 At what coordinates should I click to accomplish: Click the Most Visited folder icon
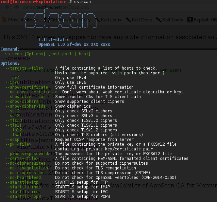[x=4, y=20]
